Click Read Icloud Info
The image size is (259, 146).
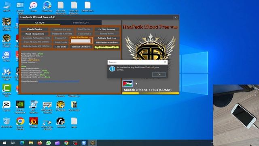pyautogui.click(x=35, y=34)
